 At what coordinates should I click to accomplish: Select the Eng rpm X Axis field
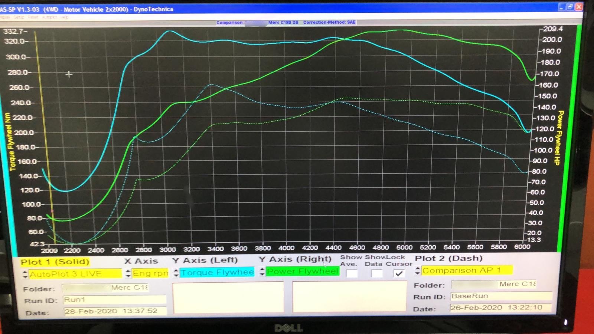pyautogui.click(x=150, y=273)
